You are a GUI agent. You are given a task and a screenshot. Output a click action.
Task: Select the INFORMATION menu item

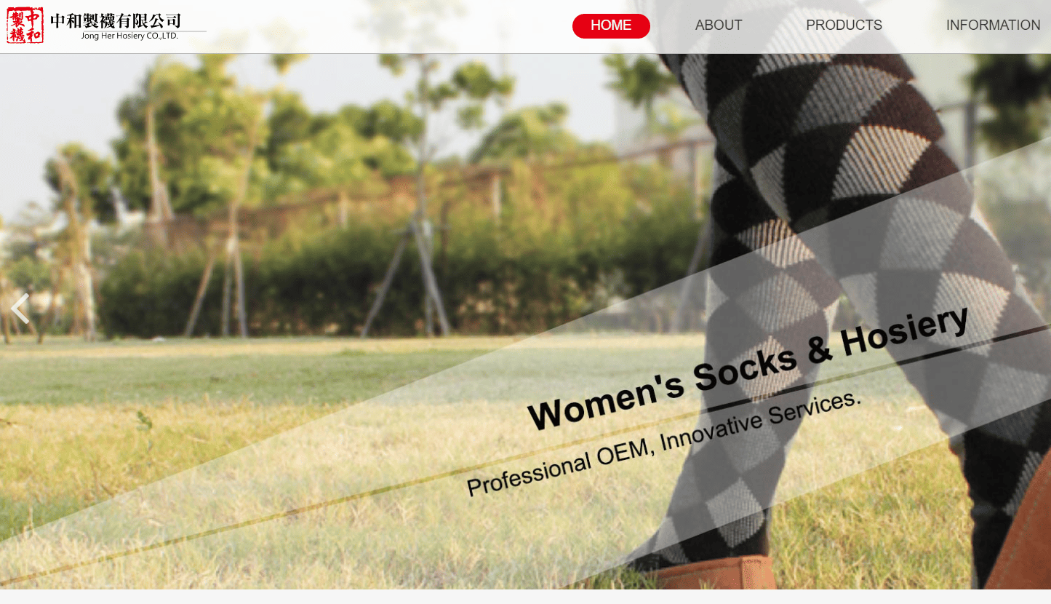click(993, 25)
